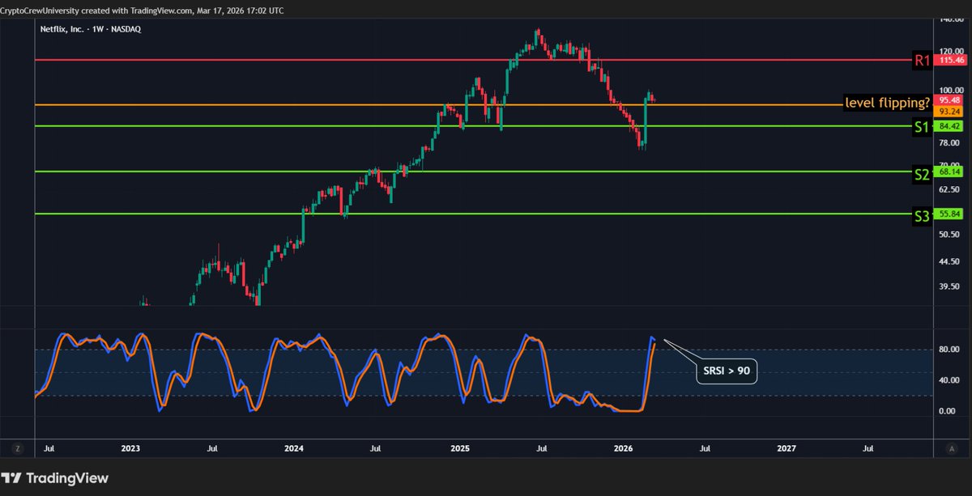Click the 2023 time axis label
Image resolution: width=972 pixels, height=496 pixels.
(130, 447)
